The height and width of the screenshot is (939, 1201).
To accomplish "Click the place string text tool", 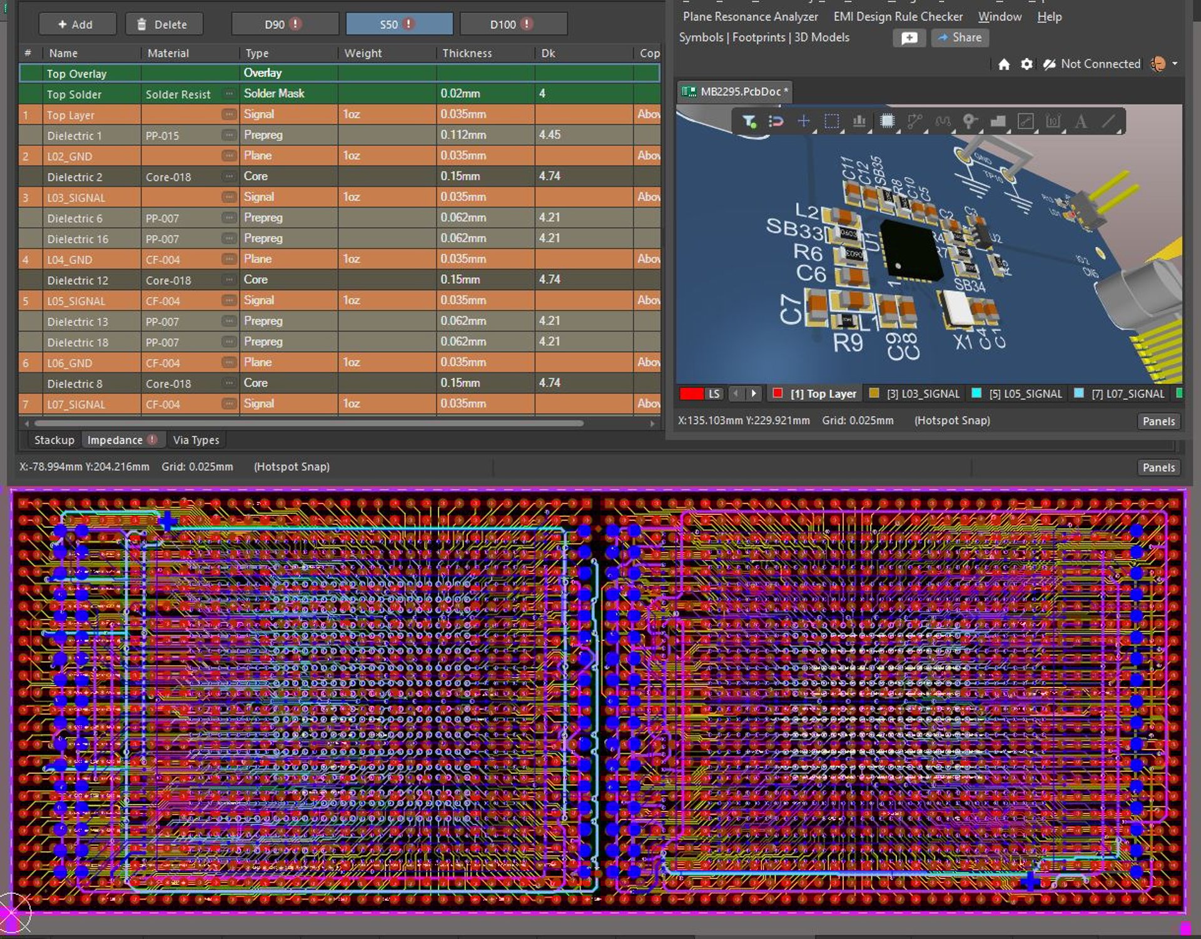I will (x=1080, y=121).
